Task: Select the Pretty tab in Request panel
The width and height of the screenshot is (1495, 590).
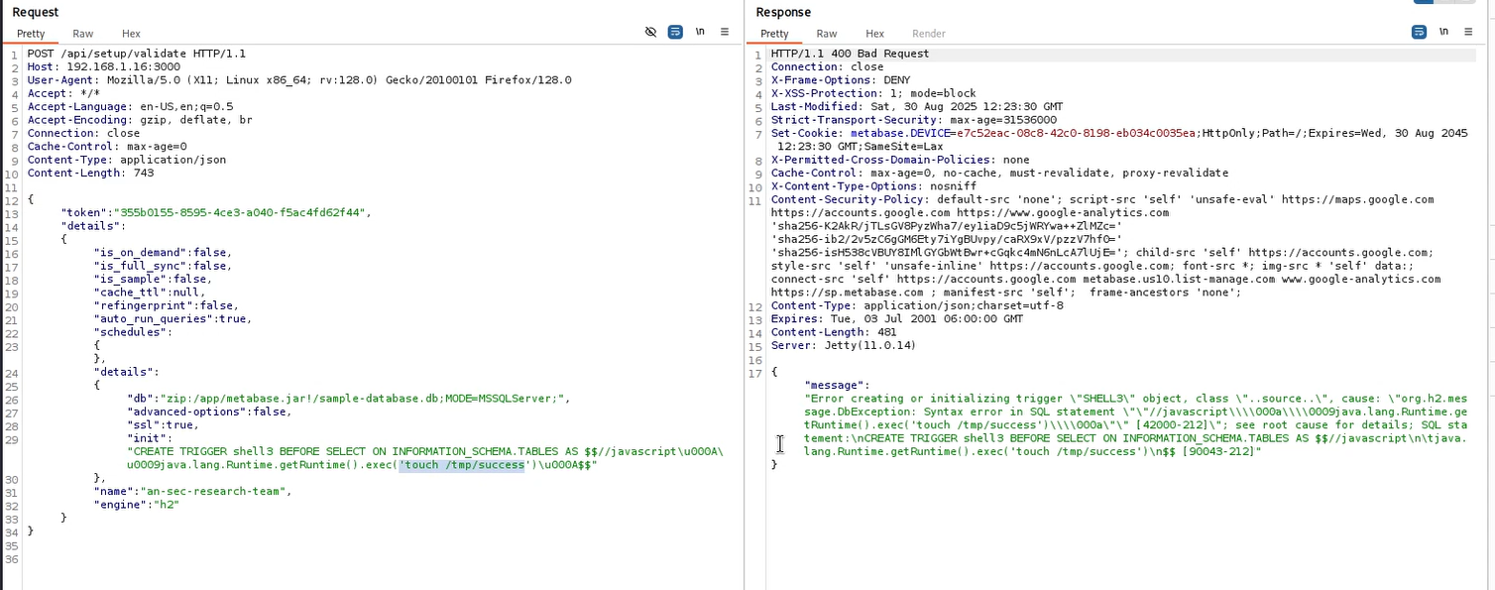Action: (x=31, y=34)
